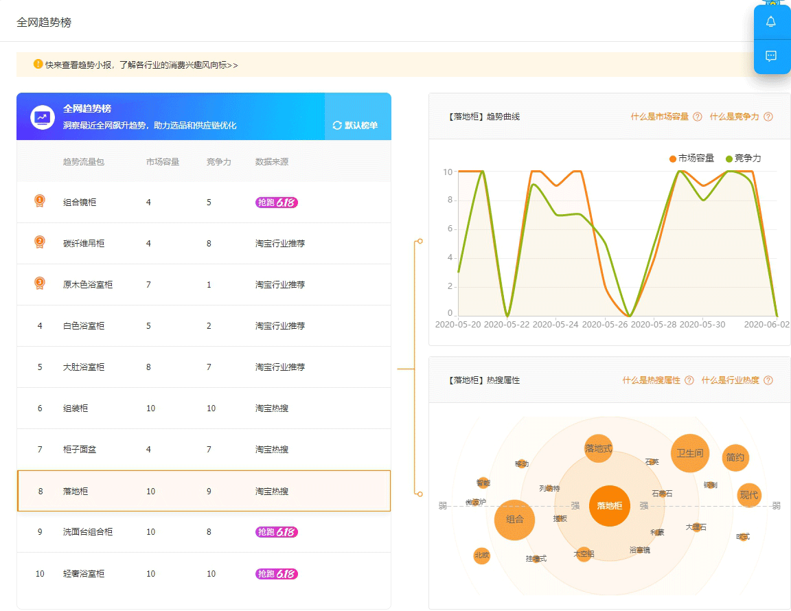Click the orange warning icon in notice bar
Image resolution: width=791 pixels, height=611 pixels.
38,65
